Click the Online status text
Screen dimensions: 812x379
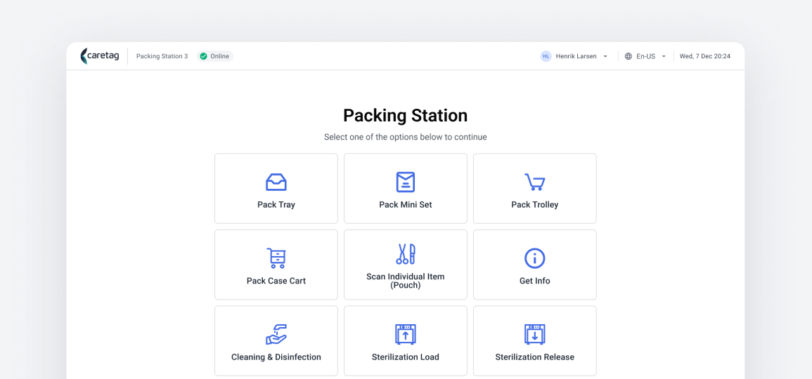[219, 56]
